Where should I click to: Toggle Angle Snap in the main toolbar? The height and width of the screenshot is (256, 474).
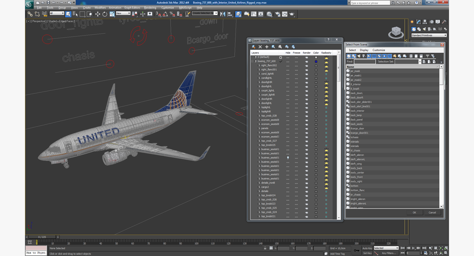pyautogui.click(x=165, y=14)
